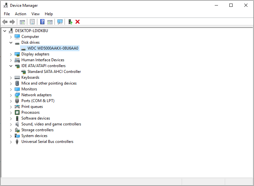Expand the Computer category
The width and height of the screenshot is (254, 186).
[x=11, y=37]
